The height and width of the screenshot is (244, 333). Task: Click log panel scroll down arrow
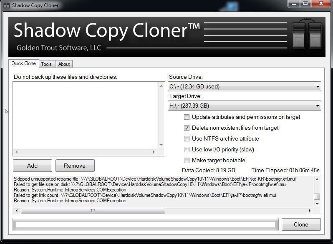pyautogui.click(x=317, y=204)
